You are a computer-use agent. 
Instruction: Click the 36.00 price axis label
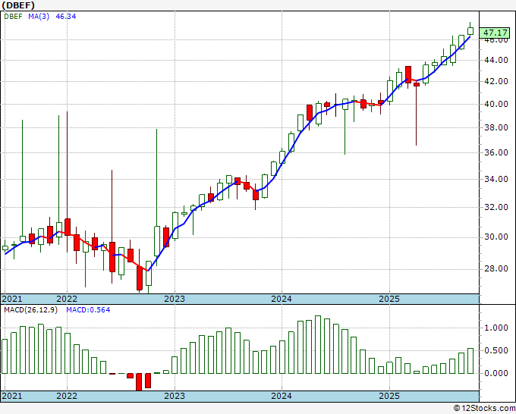pos(496,152)
